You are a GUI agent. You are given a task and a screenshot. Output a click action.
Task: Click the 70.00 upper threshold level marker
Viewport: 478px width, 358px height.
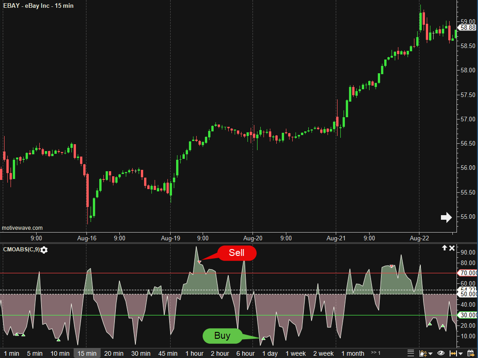click(x=468, y=273)
